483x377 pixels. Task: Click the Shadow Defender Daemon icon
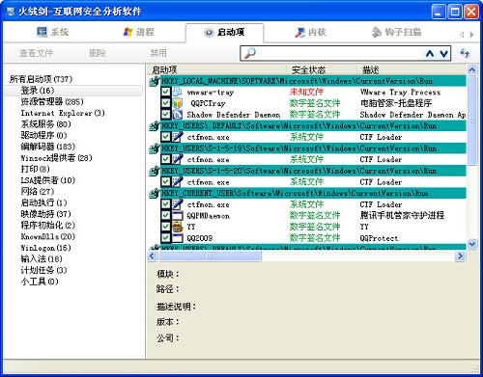178,115
